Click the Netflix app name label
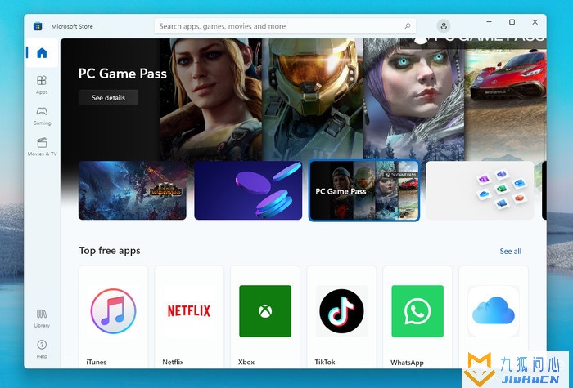 point(173,362)
